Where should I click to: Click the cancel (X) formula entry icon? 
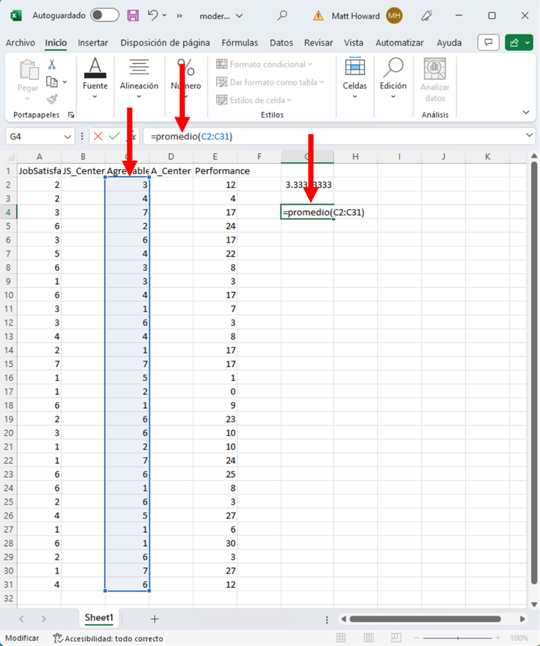click(98, 137)
